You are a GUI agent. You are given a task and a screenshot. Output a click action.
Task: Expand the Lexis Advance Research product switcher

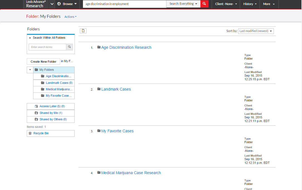click(x=52, y=4)
